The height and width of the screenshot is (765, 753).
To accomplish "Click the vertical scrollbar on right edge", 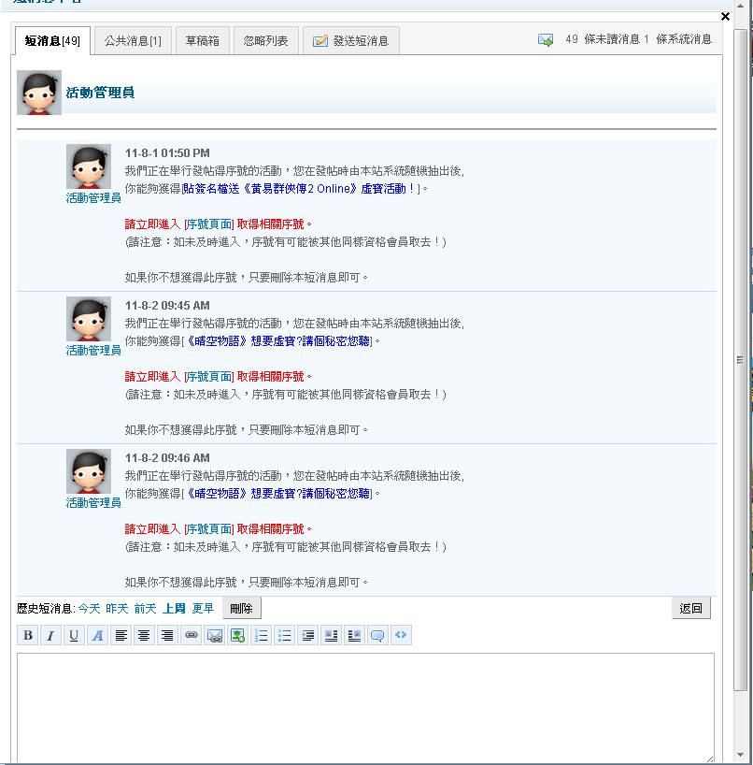I will pos(740,359).
